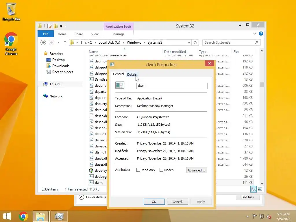296x222 pixels.
Task: Select Desktop in Favorites
Action: [58, 60]
